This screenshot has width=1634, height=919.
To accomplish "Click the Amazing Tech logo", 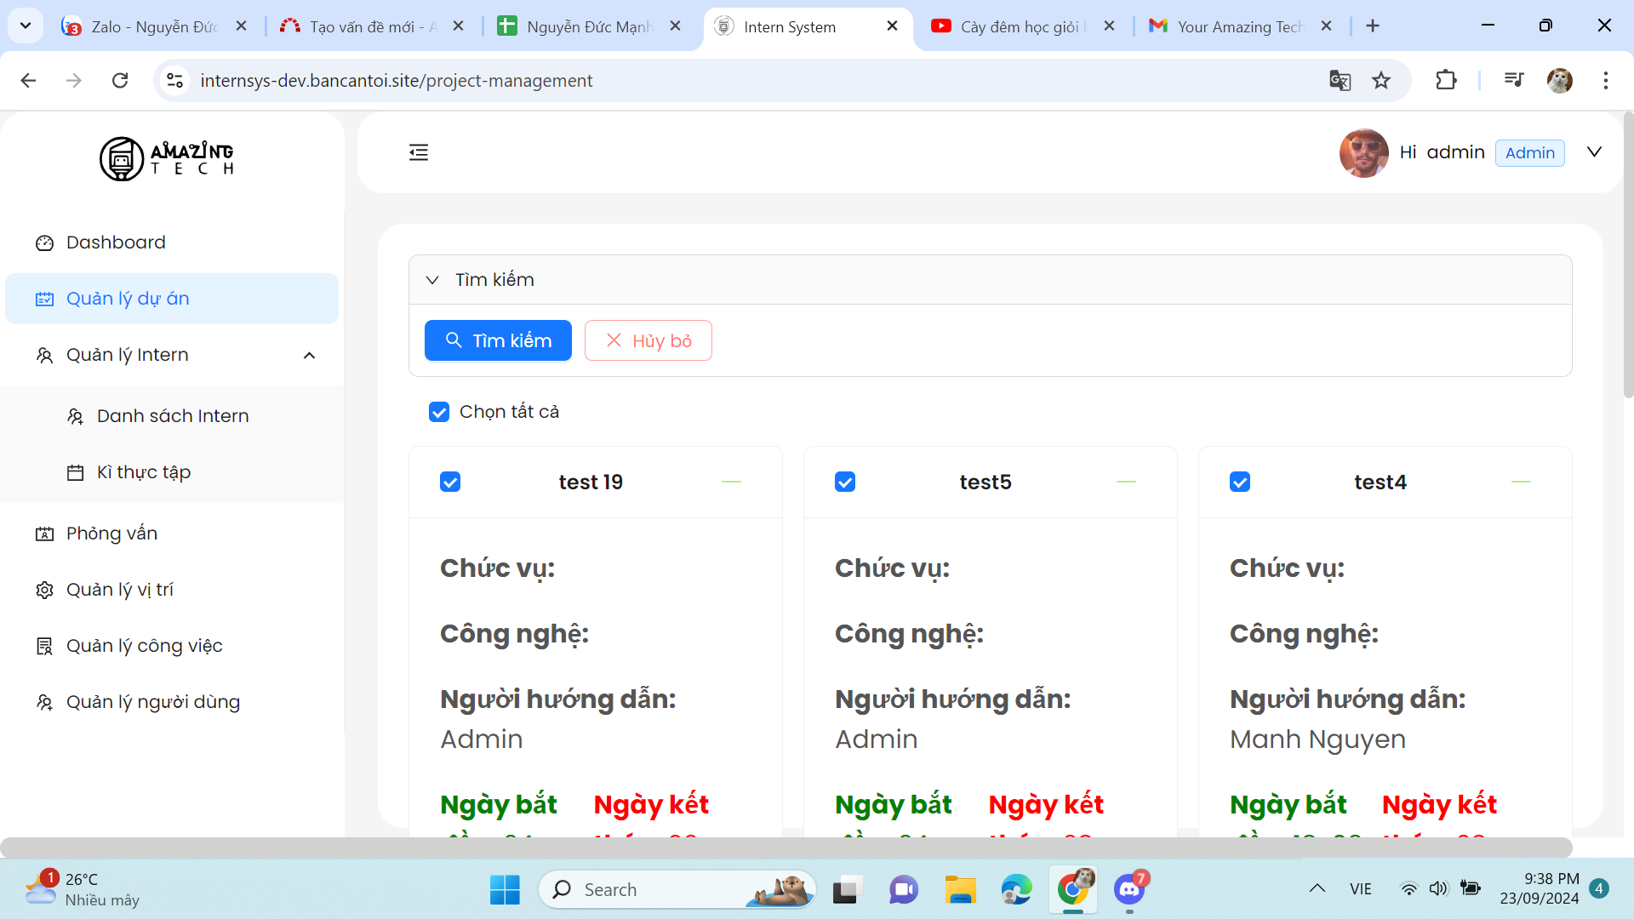I will pos(167,158).
